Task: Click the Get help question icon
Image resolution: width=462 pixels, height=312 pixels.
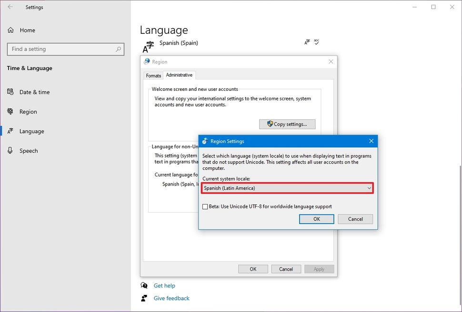Action: pos(144,285)
